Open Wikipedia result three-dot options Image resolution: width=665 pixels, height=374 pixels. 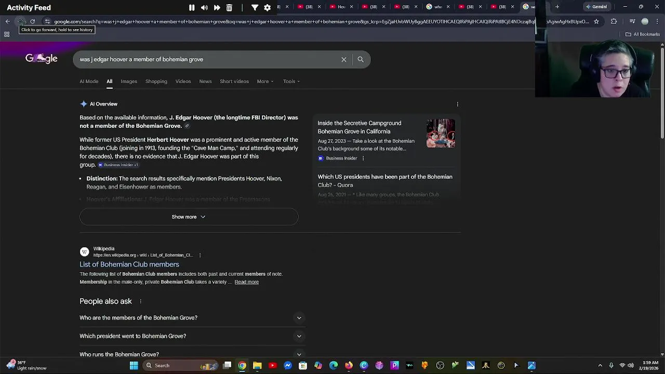coord(200,255)
